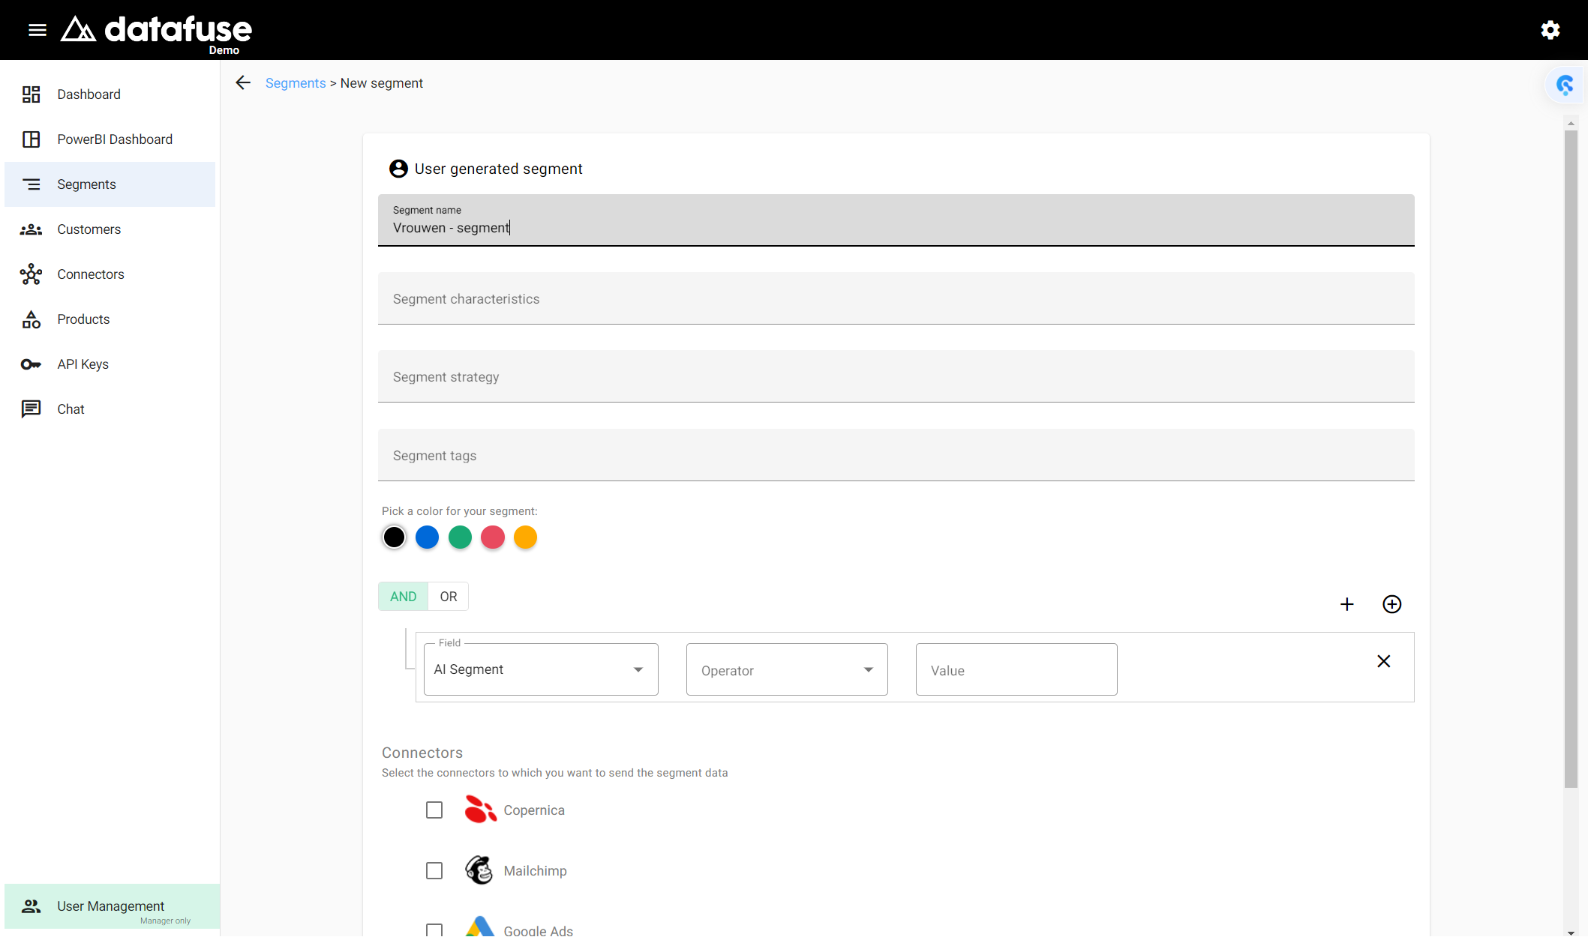Click the back arrow next to Segments breadcrumb
Image resolution: width=1588 pixels, height=940 pixels.
pyautogui.click(x=243, y=82)
